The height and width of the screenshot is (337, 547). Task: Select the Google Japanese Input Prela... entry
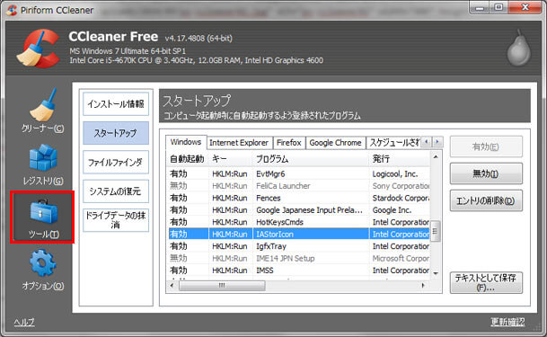pyautogui.click(x=299, y=210)
